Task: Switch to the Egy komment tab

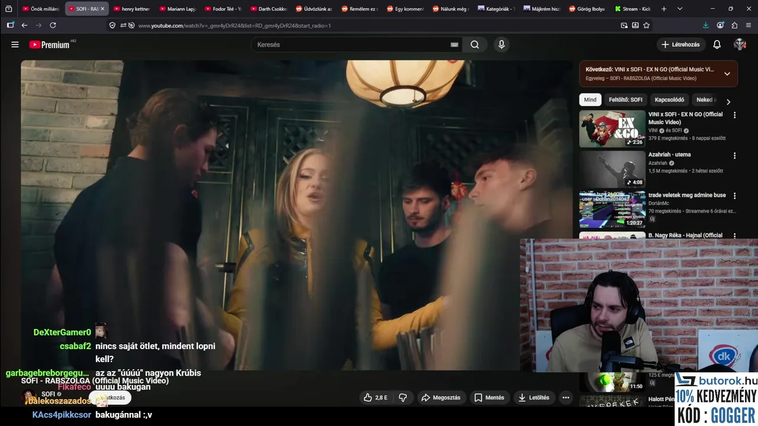Action: (404, 9)
